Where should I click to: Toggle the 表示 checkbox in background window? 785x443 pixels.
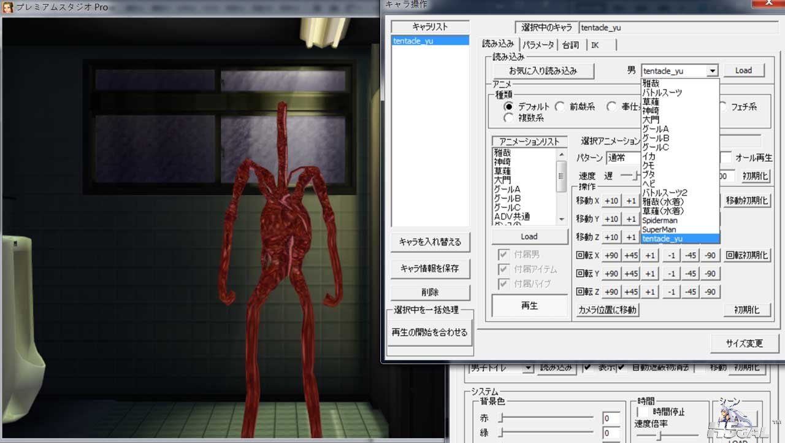point(588,368)
